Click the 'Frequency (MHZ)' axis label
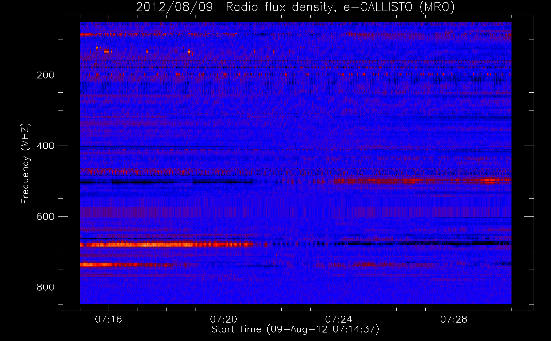This screenshot has height=341, width=551. (25, 164)
